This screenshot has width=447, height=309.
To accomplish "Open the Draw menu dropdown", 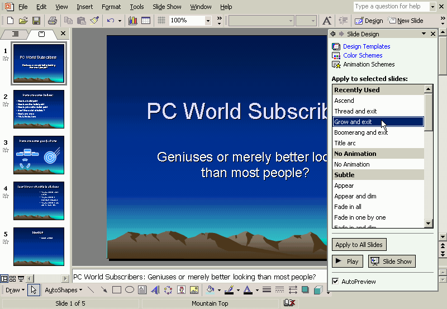I will coord(15,290).
